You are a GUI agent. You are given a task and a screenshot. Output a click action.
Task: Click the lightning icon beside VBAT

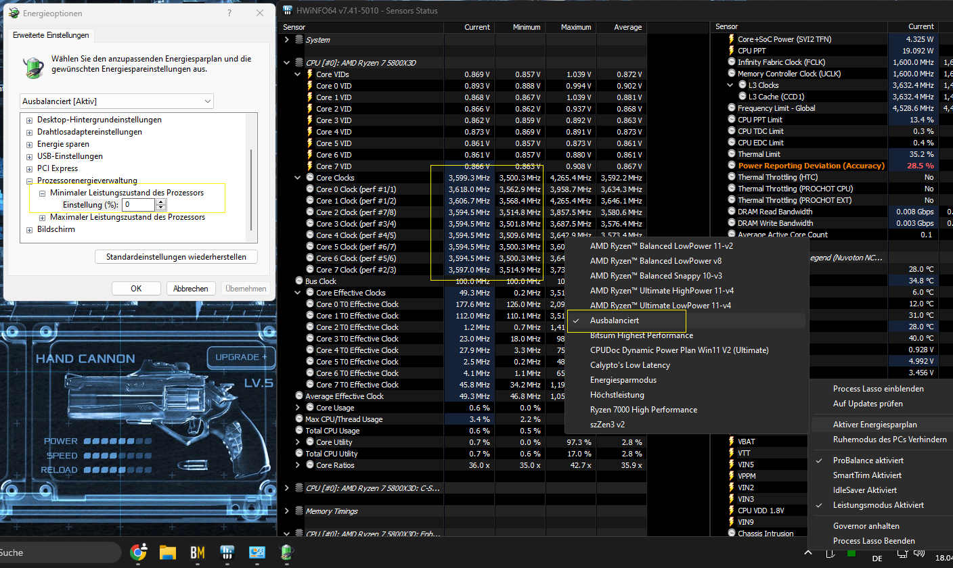click(732, 442)
